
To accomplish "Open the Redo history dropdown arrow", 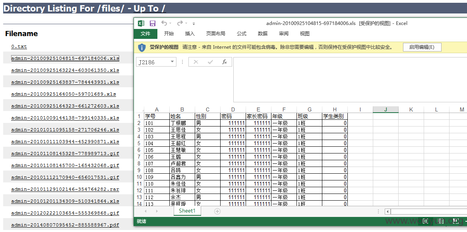I will click(x=186, y=23).
